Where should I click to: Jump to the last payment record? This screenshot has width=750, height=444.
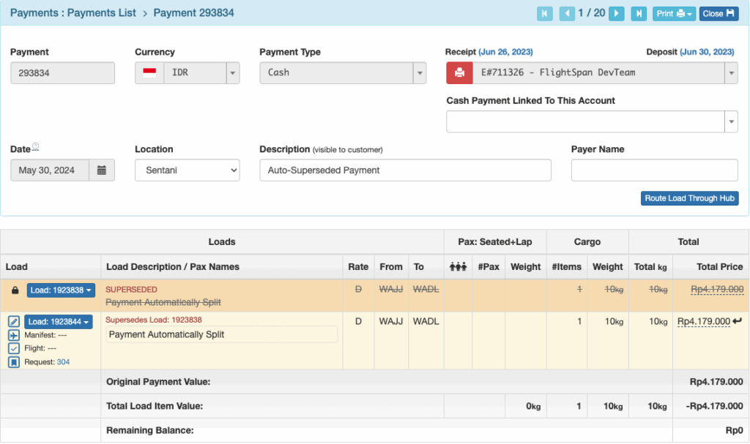639,13
